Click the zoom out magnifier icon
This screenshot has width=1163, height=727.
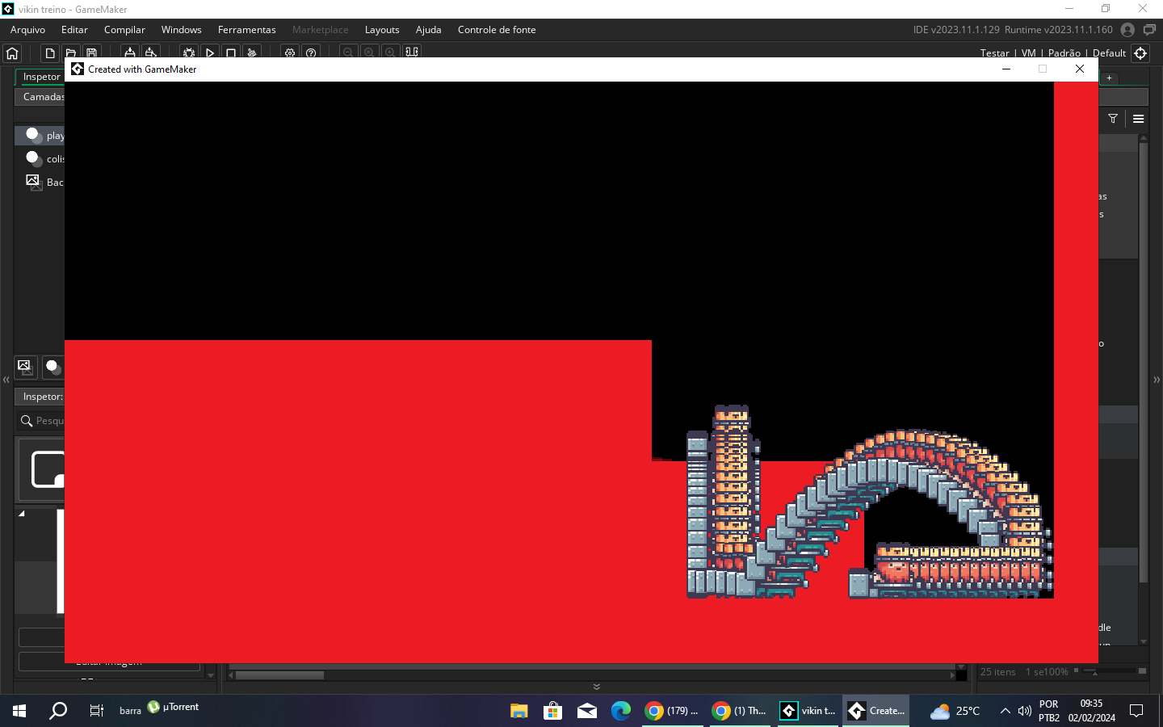pos(348,53)
